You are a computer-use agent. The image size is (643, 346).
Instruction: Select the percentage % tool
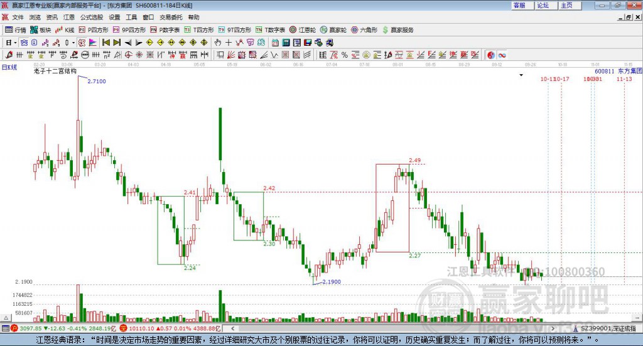pyautogui.click(x=345, y=55)
